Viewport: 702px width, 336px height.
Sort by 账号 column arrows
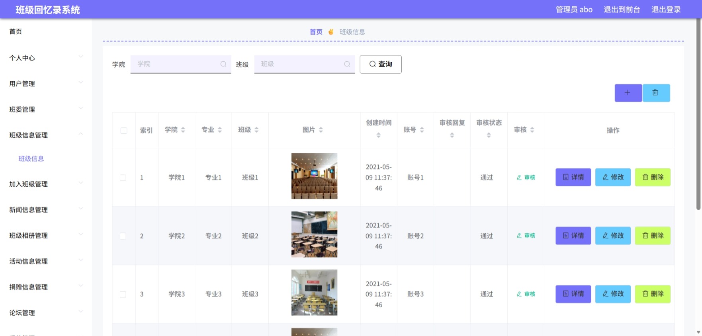click(x=422, y=130)
